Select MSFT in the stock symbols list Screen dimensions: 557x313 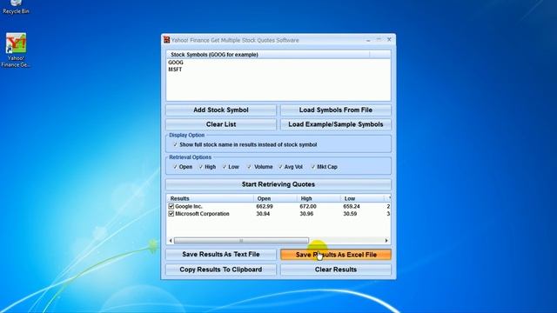click(175, 70)
